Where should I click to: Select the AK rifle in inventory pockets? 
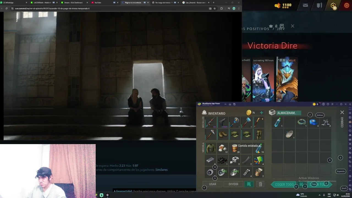211,122
